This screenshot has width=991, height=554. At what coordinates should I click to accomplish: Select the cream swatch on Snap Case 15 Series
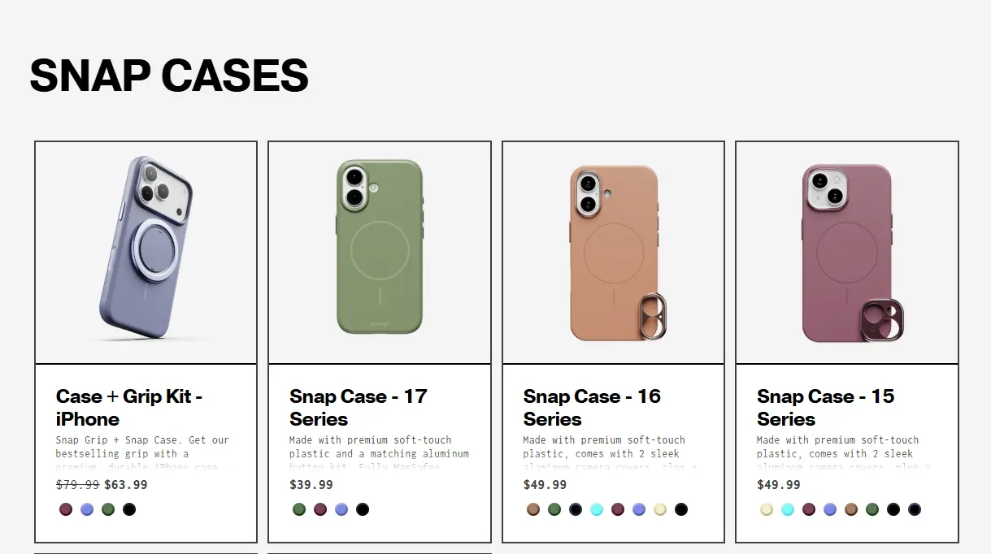[x=766, y=509]
